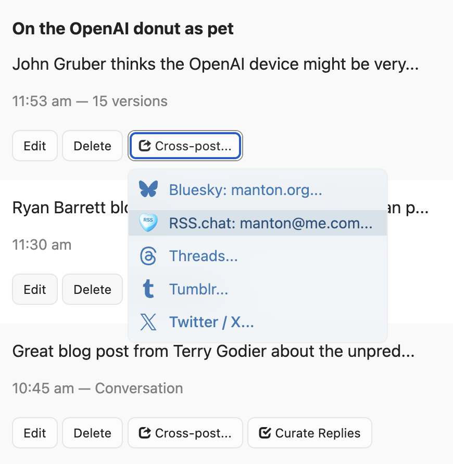Select Bluesky: manton.org cross-post option
The width and height of the screenshot is (453, 464).
(x=258, y=190)
